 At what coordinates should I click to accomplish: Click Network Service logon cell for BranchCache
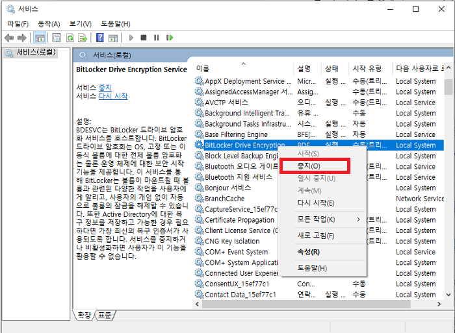click(420, 199)
